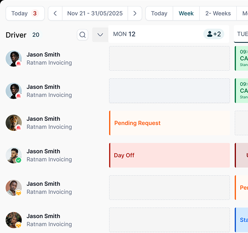Go to previous date range arrow
This screenshot has height=233, width=248.
coord(55,13)
